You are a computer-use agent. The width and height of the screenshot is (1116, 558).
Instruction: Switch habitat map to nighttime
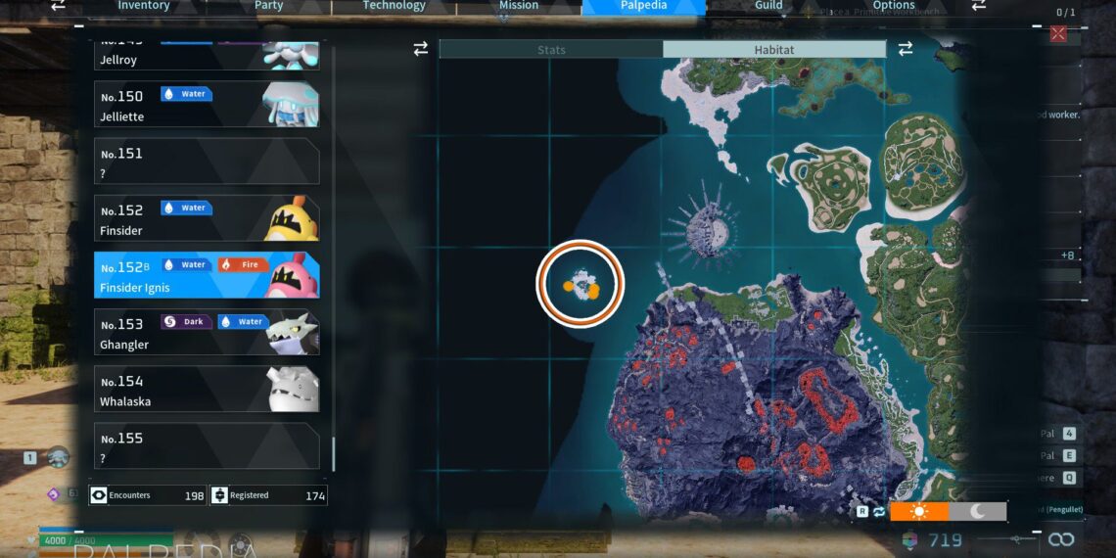point(977,512)
